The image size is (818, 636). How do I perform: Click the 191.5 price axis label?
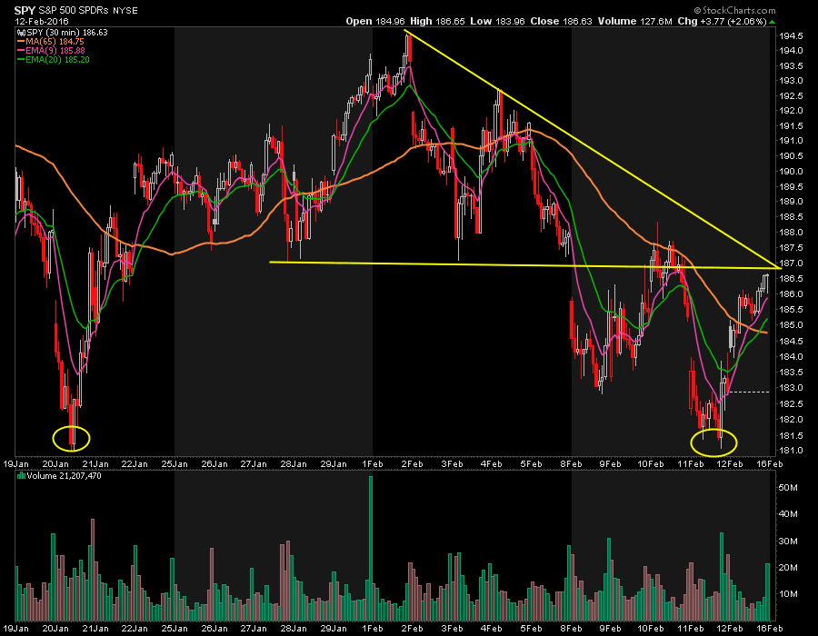click(x=791, y=126)
